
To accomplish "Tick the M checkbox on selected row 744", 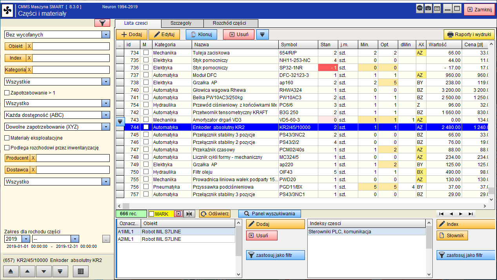I will pyautogui.click(x=146, y=127).
